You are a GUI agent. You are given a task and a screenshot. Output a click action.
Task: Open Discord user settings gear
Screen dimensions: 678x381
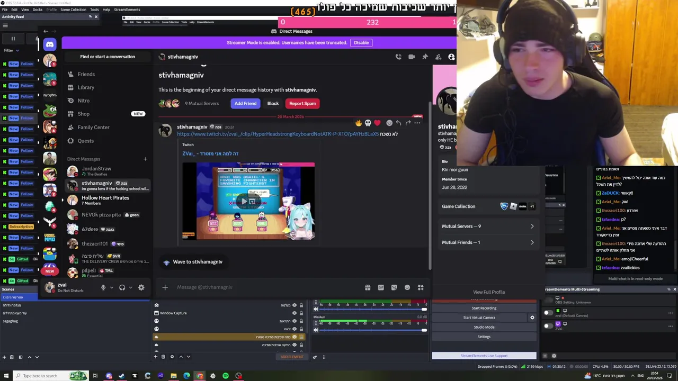click(x=141, y=287)
